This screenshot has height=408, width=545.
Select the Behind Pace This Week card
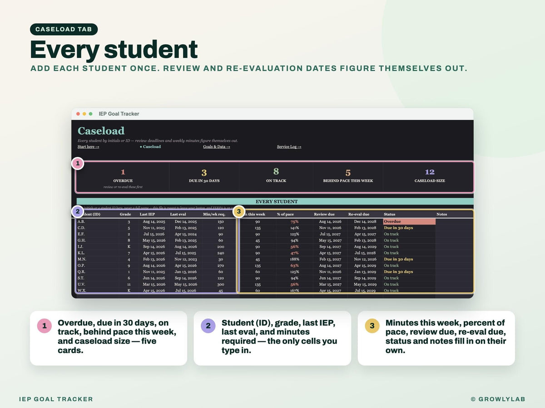coord(348,177)
